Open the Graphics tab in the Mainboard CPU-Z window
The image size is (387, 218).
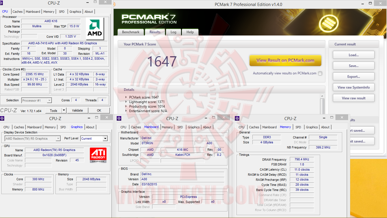[x=194, y=127]
